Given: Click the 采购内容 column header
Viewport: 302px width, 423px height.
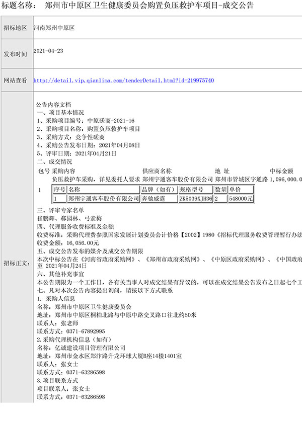Looking at the screenshot, I should point(64,171).
